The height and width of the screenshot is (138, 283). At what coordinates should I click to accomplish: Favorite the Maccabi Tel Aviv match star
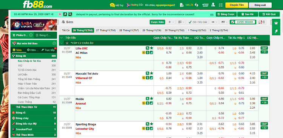point(151,73)
